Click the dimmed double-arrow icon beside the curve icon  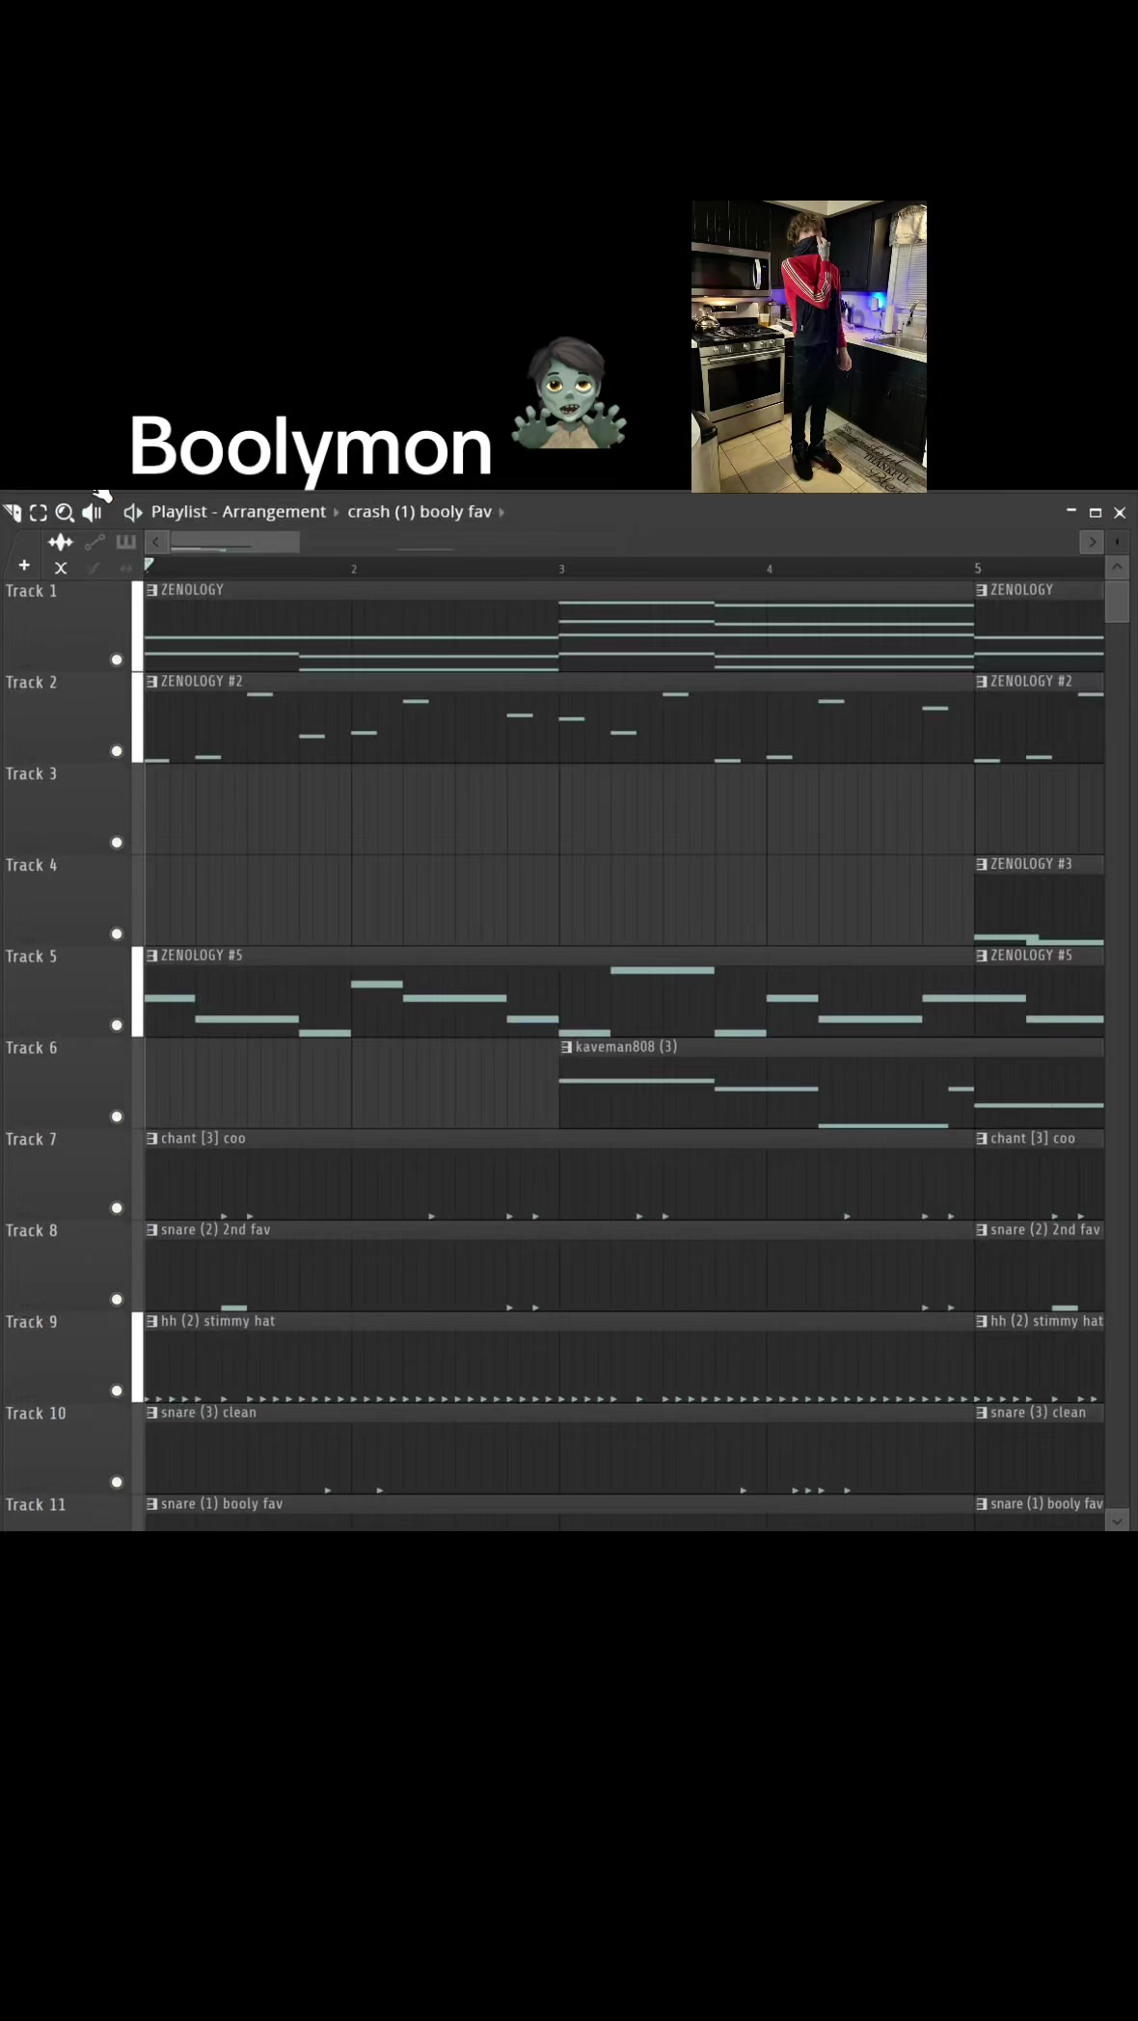click(x=125, y=568)
